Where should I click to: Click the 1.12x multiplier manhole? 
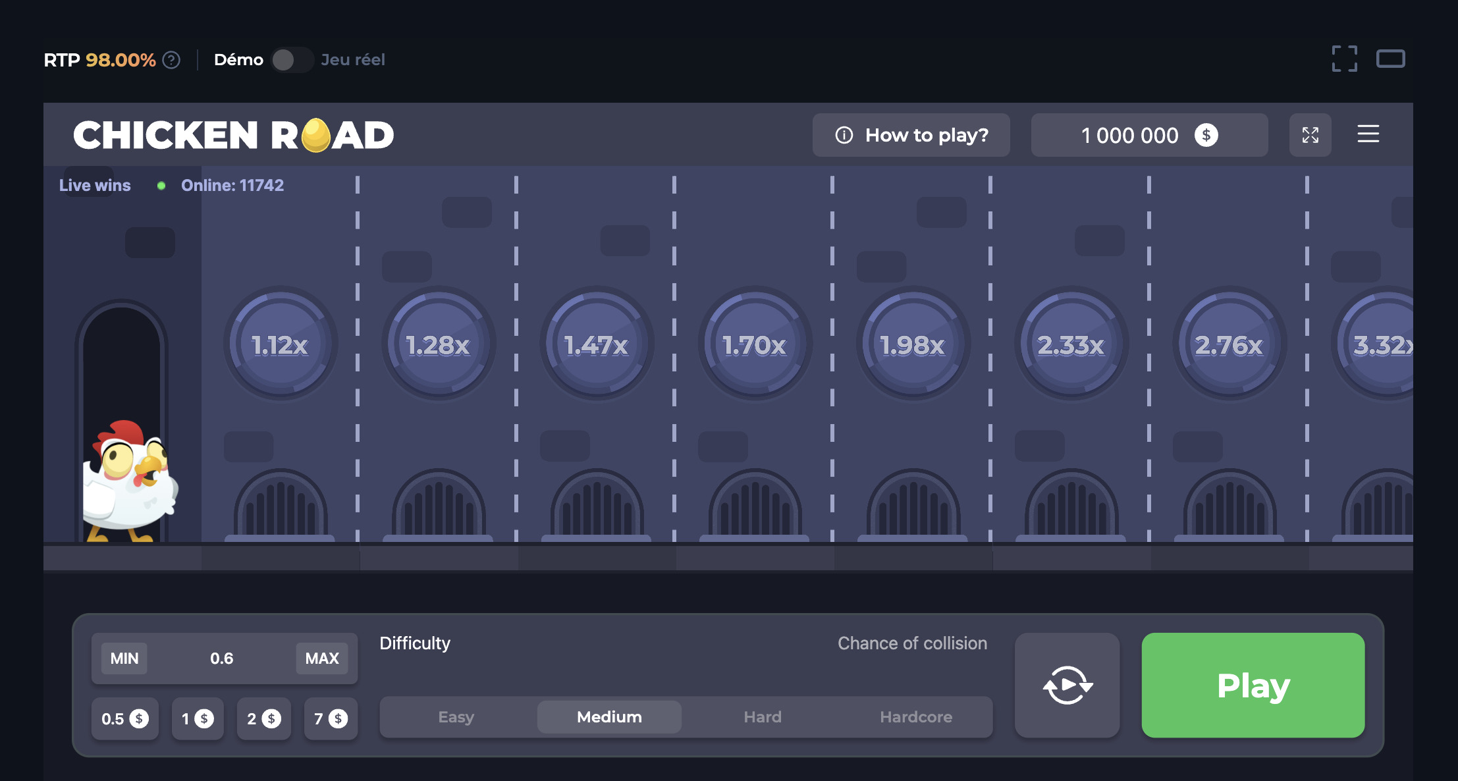pyautogui.click(x=281, y=344)
